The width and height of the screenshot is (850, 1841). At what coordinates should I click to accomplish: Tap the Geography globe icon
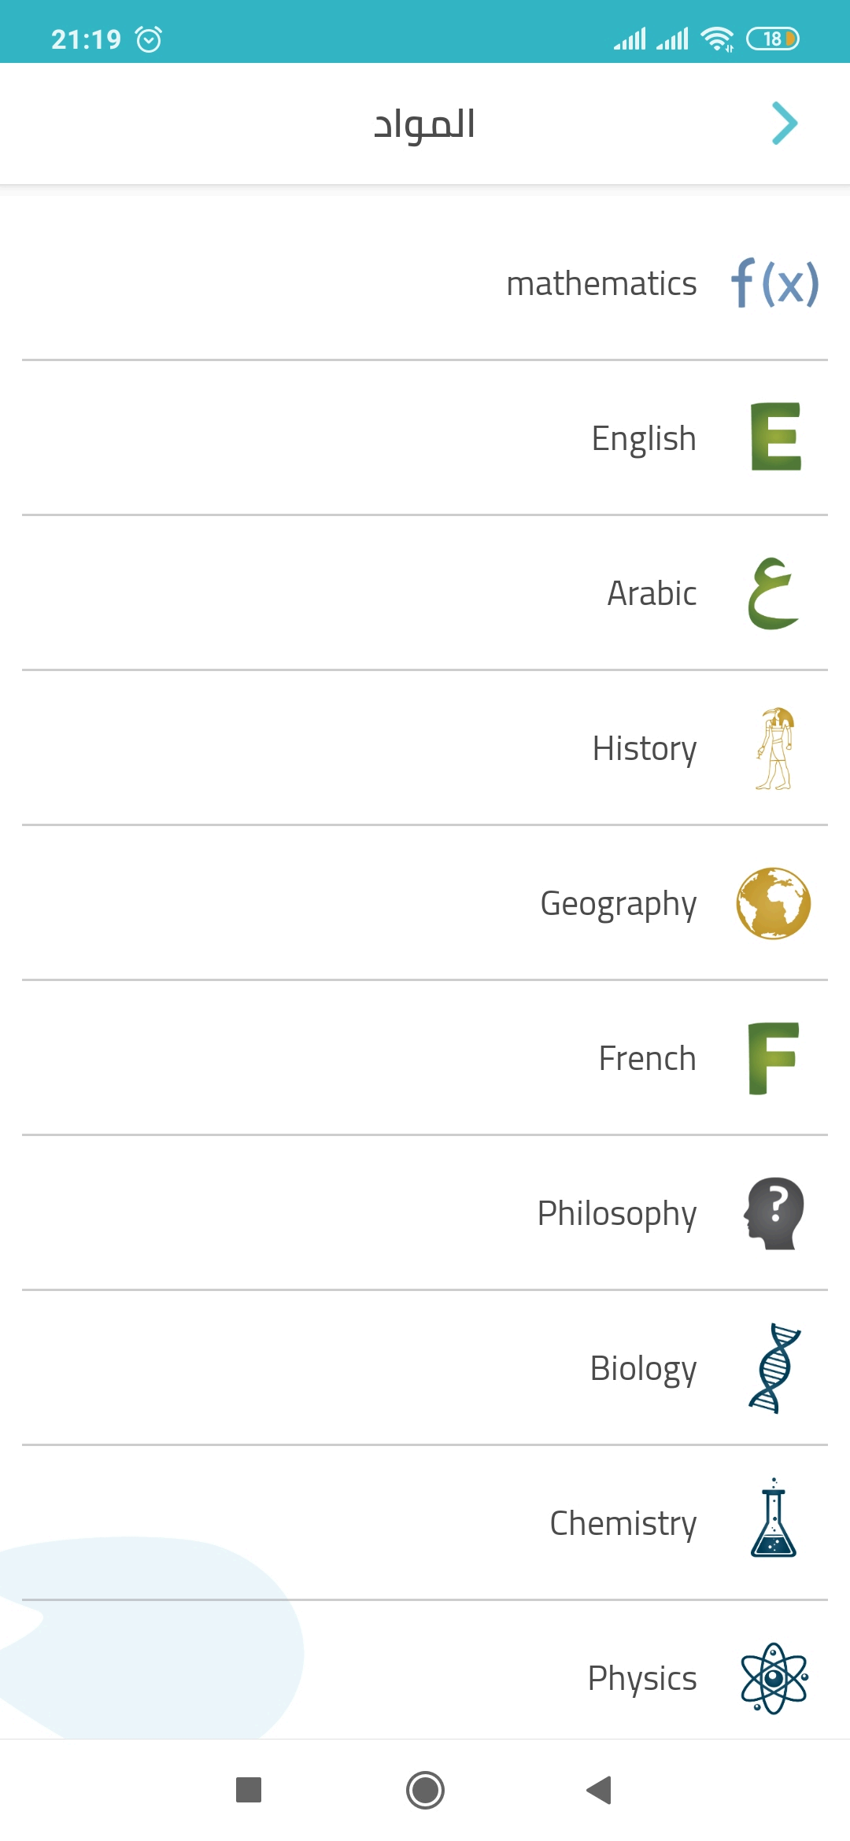pyautogui.click(x=774, y=903)
